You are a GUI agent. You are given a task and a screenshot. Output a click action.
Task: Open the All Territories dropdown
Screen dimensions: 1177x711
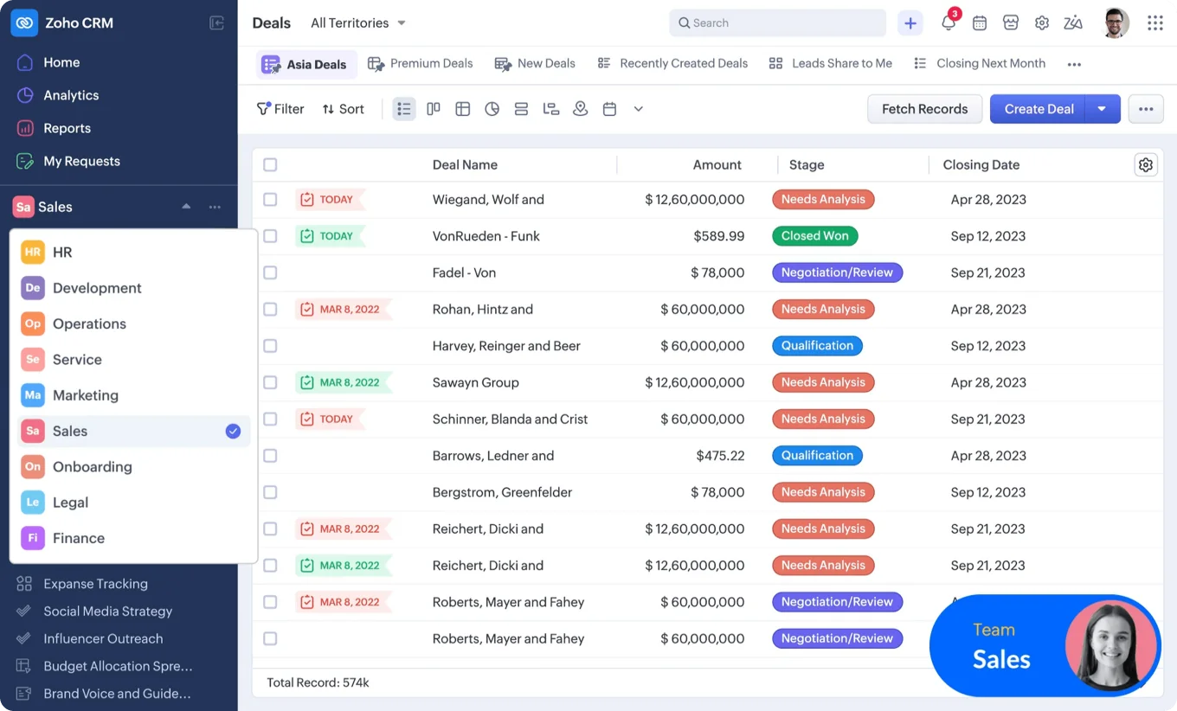357,22
